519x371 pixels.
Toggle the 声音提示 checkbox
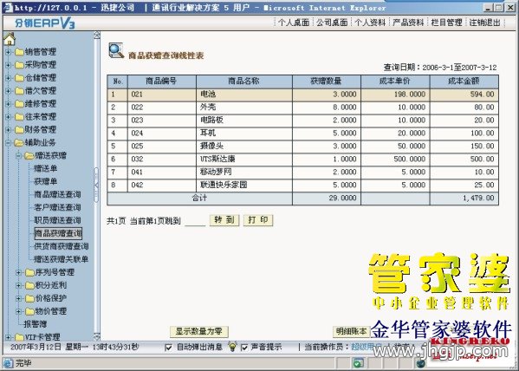point(244,348)
